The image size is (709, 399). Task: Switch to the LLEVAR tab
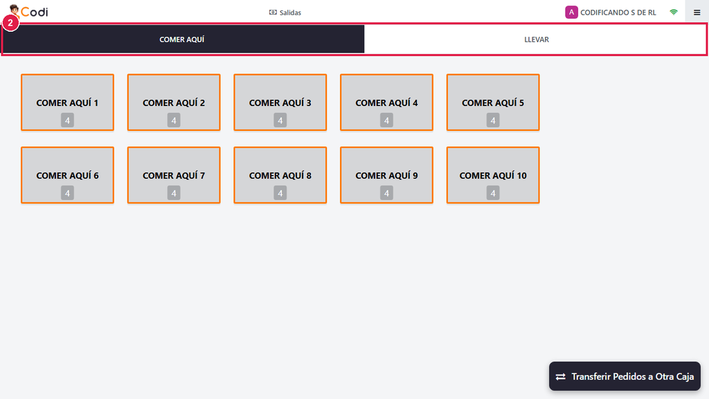(536, 39)
